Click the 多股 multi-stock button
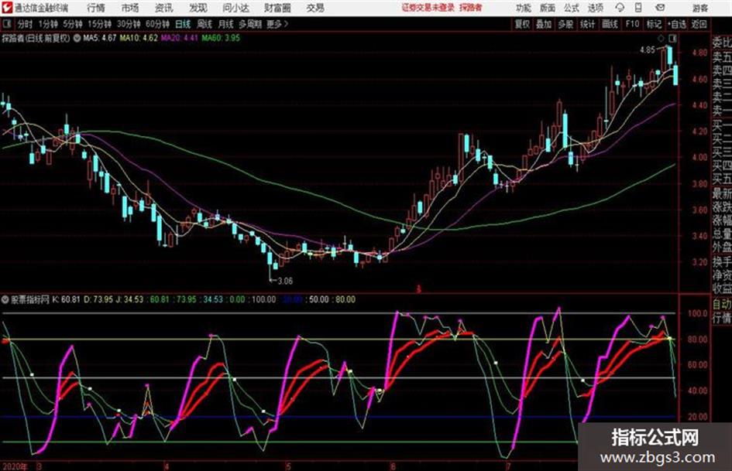 [565, 24]
